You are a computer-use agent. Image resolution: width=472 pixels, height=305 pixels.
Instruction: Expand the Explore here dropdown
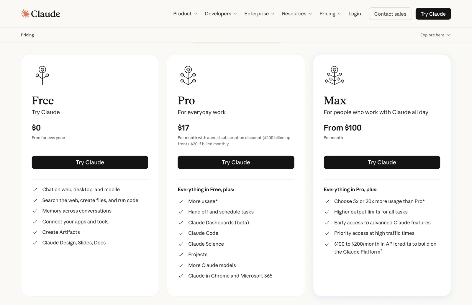[x=435, y=35]
